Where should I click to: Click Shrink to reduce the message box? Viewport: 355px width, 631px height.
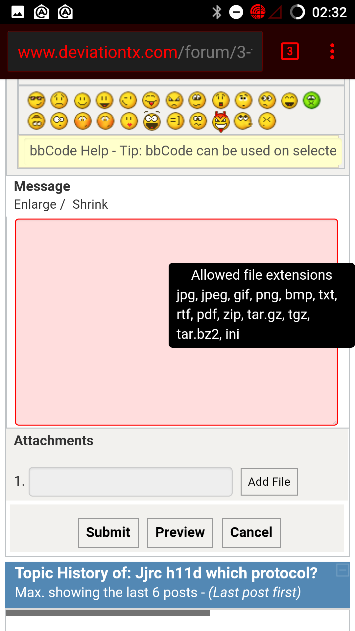point(90,204)
